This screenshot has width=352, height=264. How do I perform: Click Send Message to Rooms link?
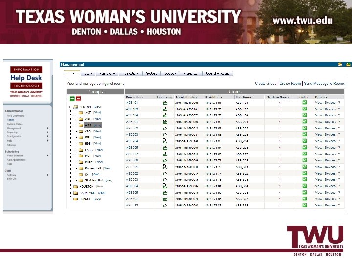pyautogui.click(x=325, y=83)
